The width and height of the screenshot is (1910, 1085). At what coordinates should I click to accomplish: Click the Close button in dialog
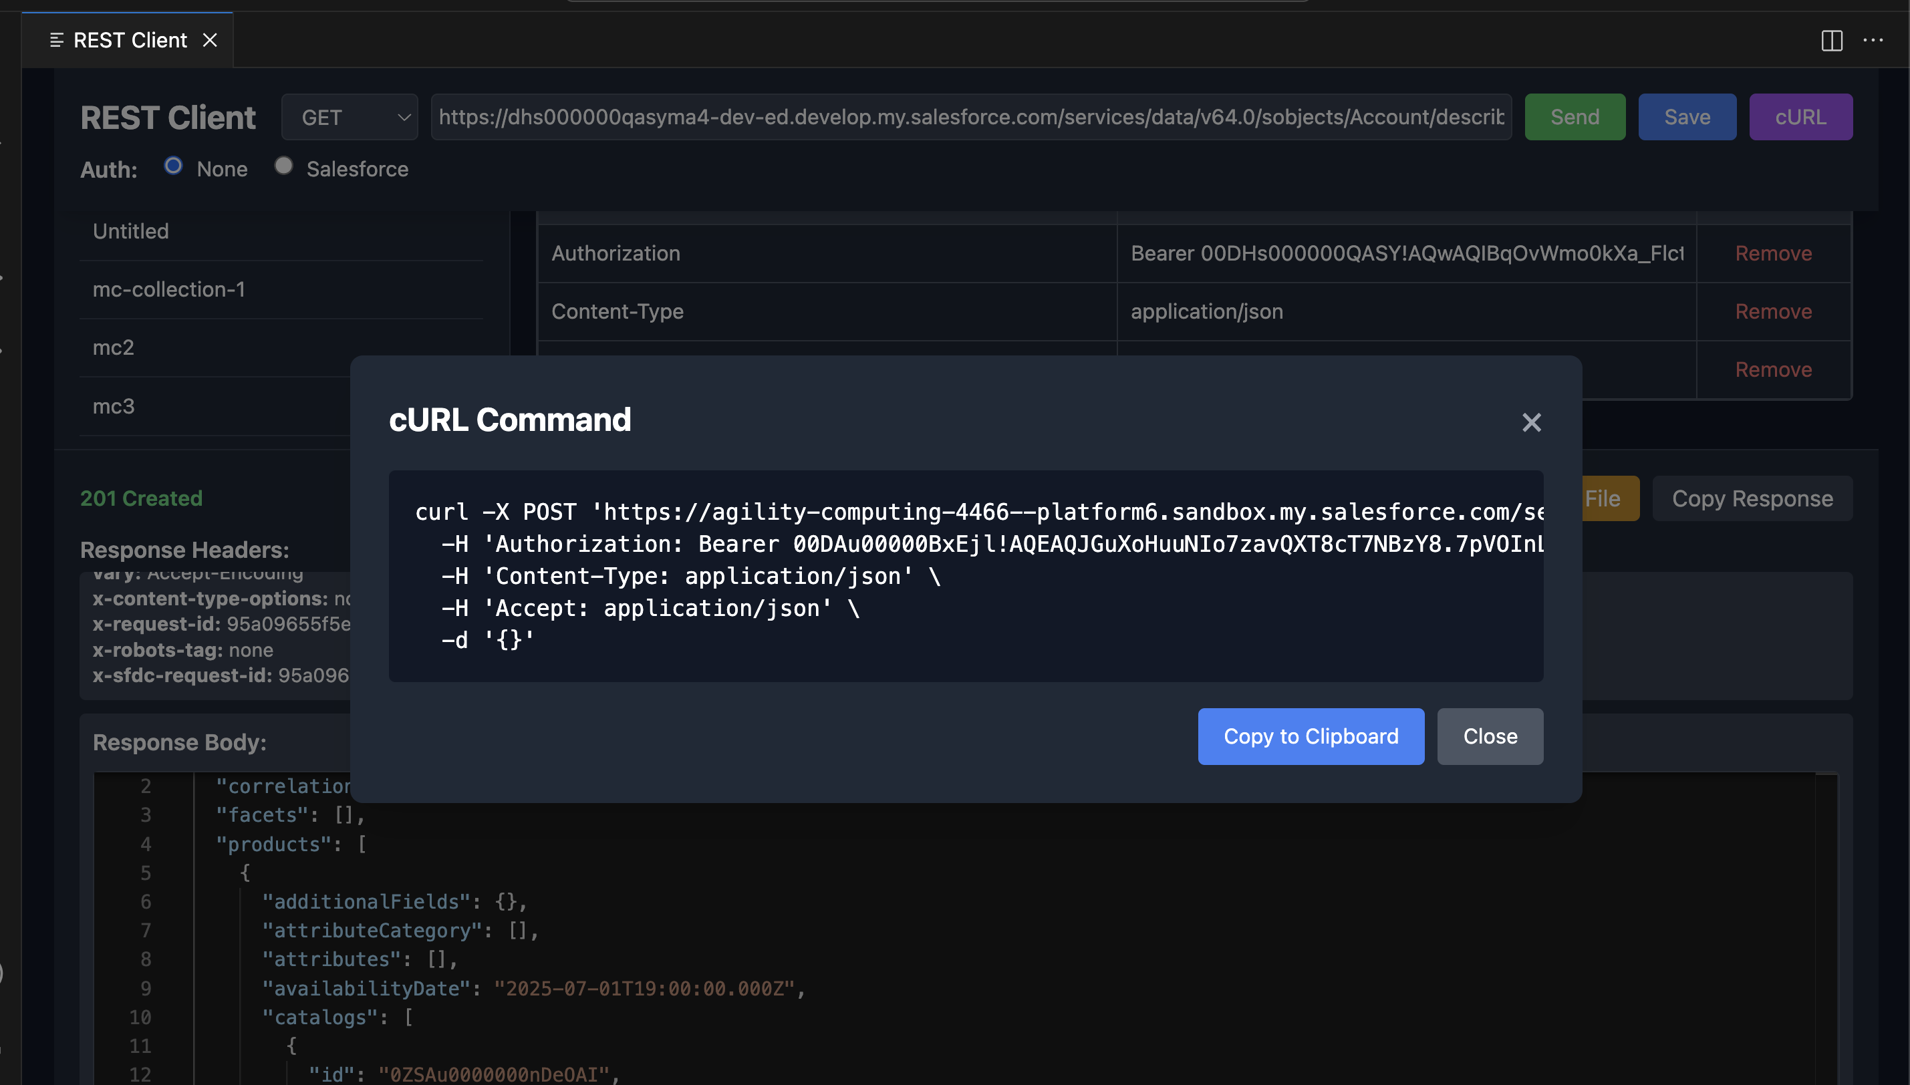[x=1489, y=736]
